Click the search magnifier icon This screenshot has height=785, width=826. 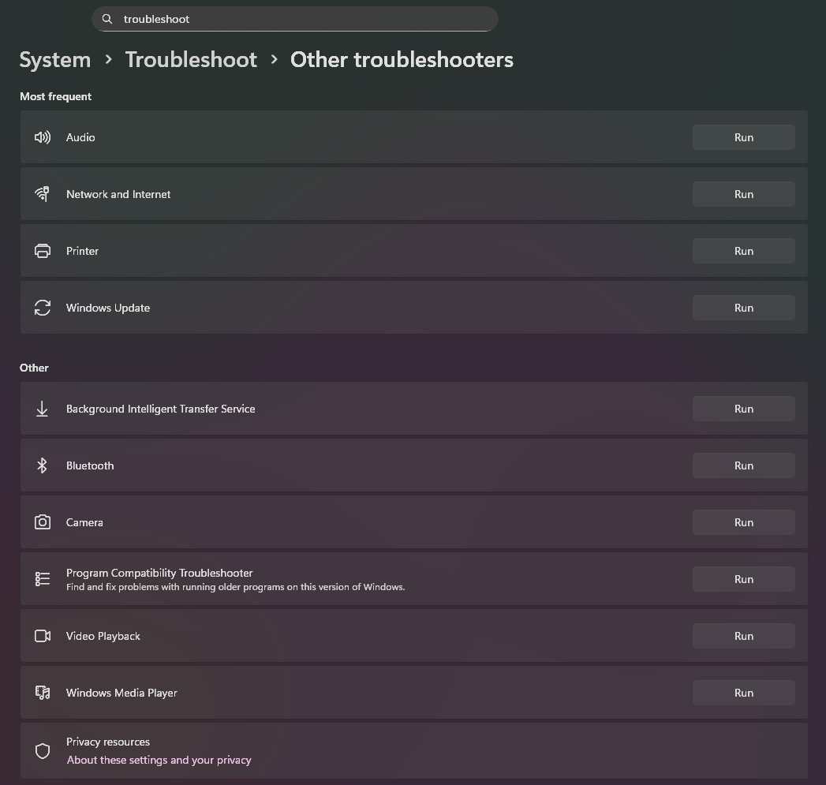point(108,19)
